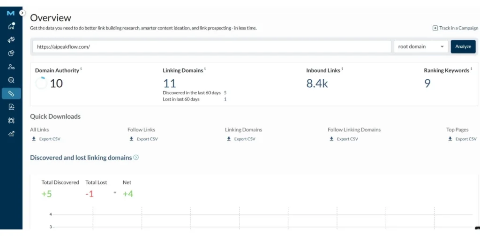
Task: Click the Domain Authority info icon
Action: (x=81, y=69)
